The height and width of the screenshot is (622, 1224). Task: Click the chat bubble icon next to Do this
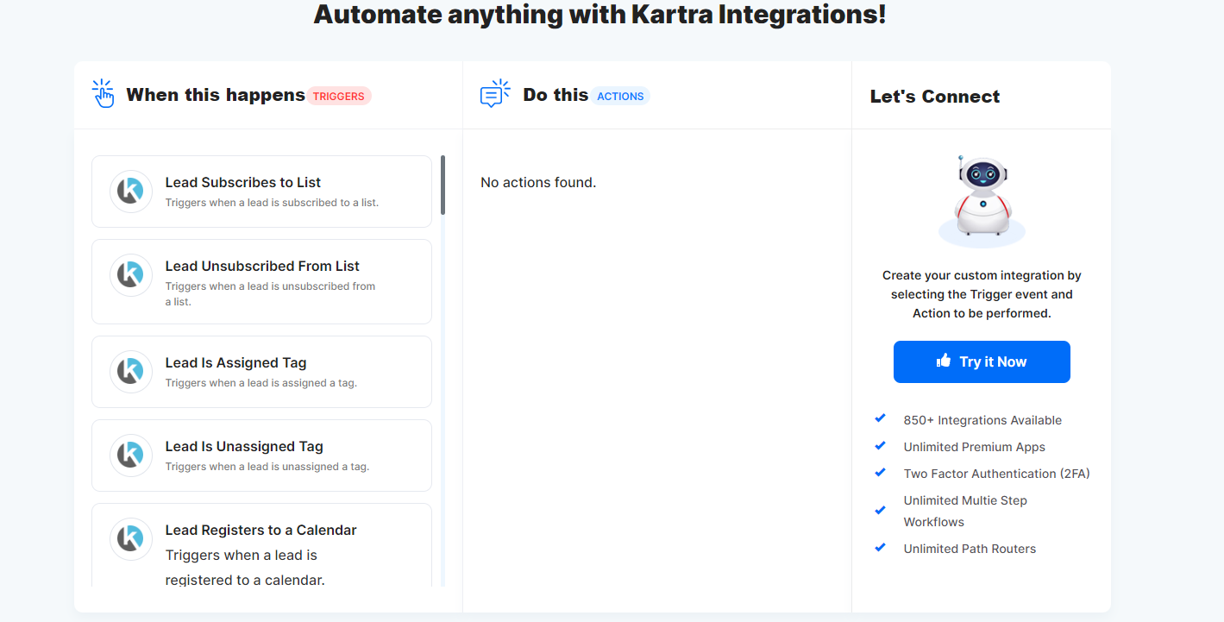(x=494, y=94)
